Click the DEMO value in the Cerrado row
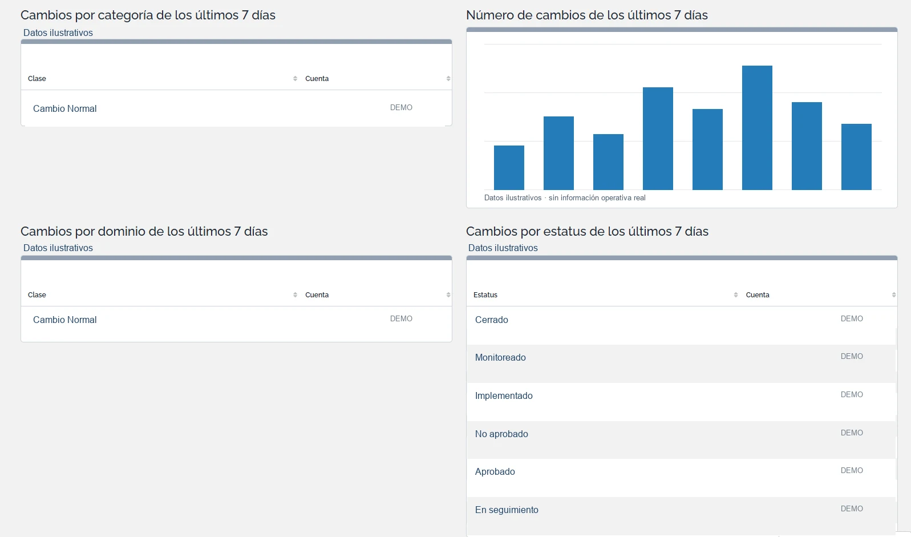Image resolution: width=911 pixels, height=537 pixels. pos(852,318)
